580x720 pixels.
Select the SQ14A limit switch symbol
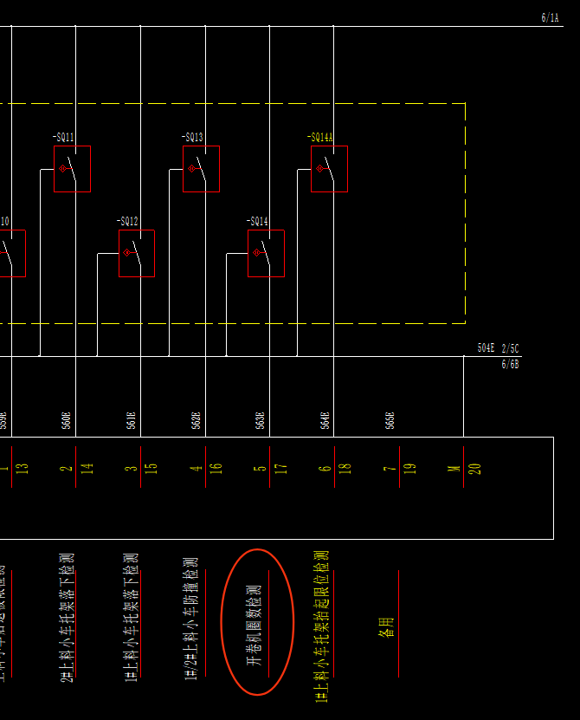pos(329,169)
